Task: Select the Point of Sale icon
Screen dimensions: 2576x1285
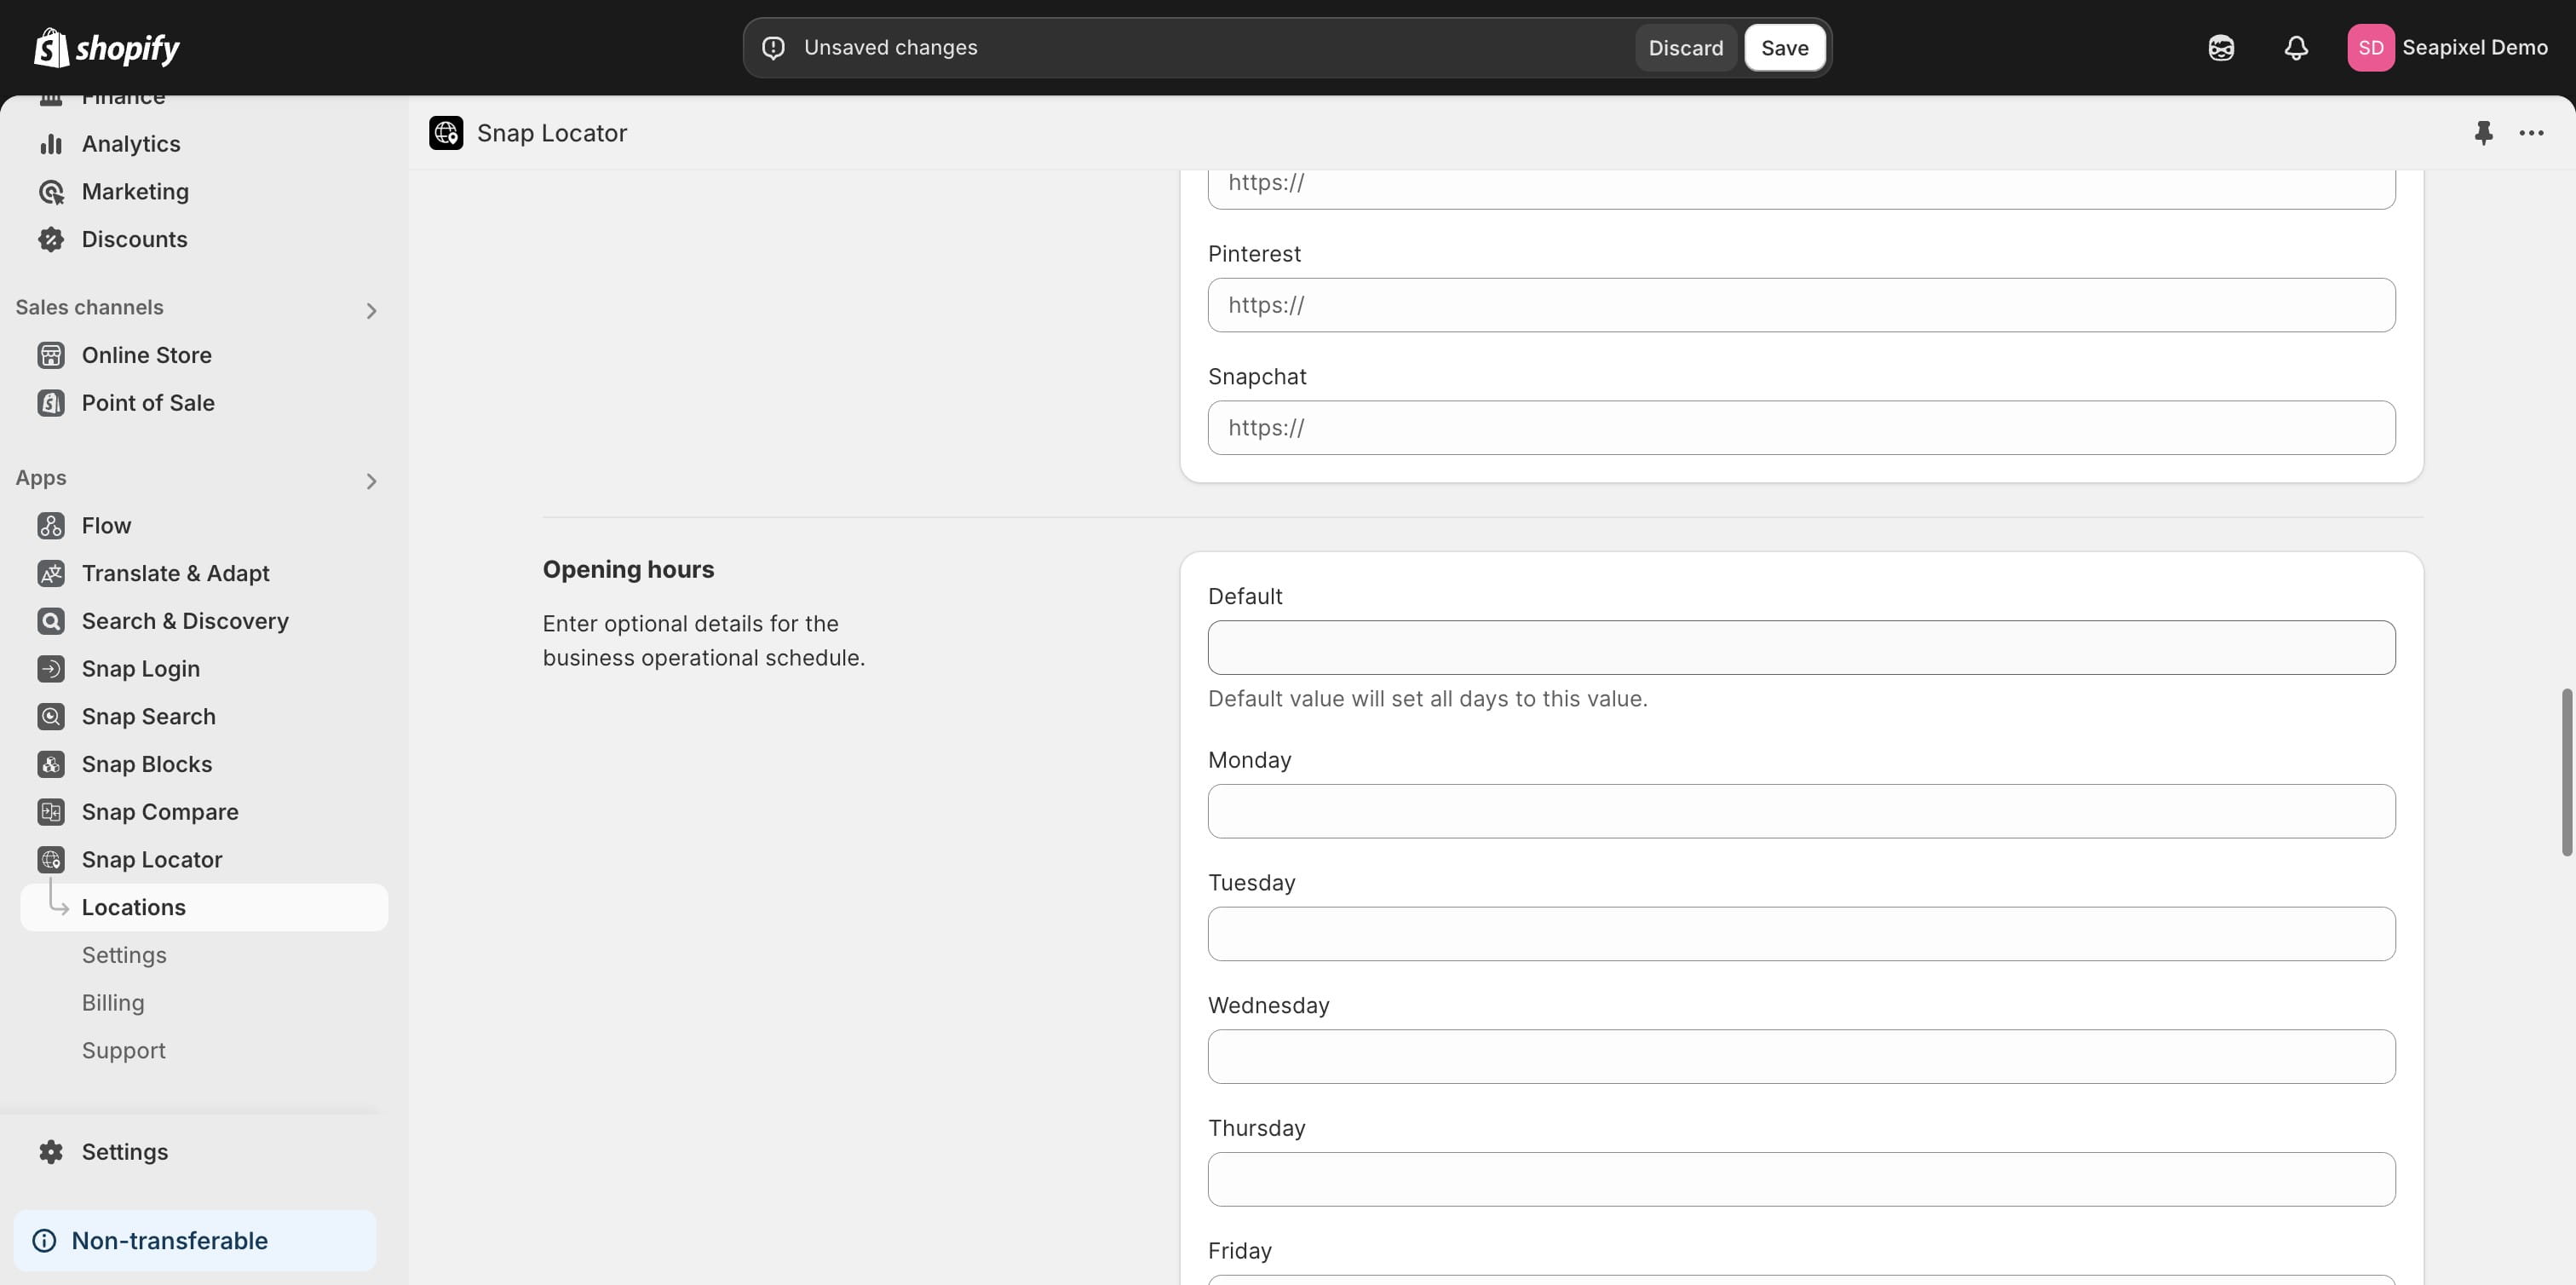Action: coord(51,402)
